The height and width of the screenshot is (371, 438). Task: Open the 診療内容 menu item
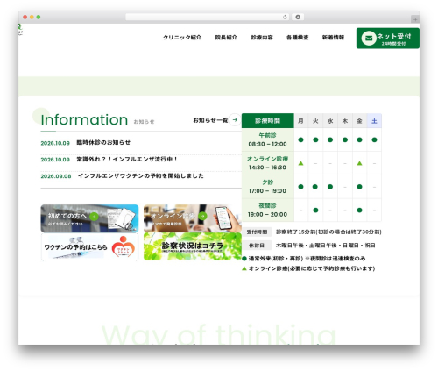(x=262, y=38)
